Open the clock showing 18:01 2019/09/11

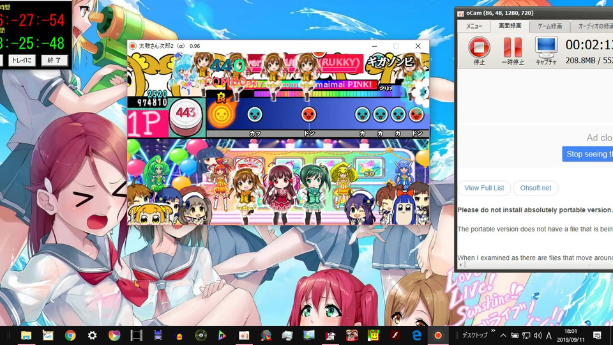click(x=571, y=335)
